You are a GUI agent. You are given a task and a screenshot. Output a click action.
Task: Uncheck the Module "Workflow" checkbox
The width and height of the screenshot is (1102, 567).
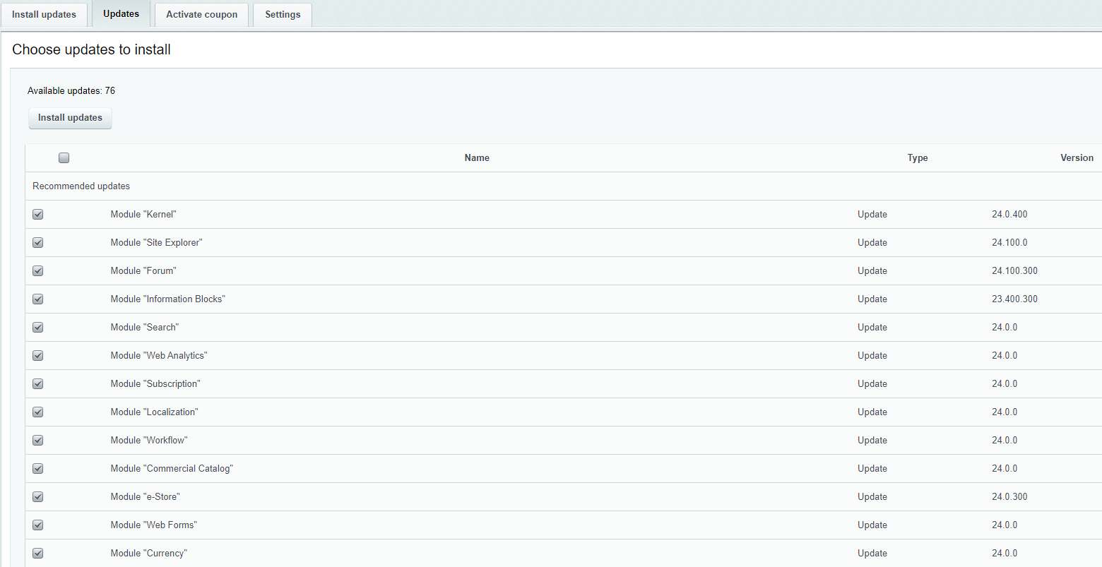point(38,441)
